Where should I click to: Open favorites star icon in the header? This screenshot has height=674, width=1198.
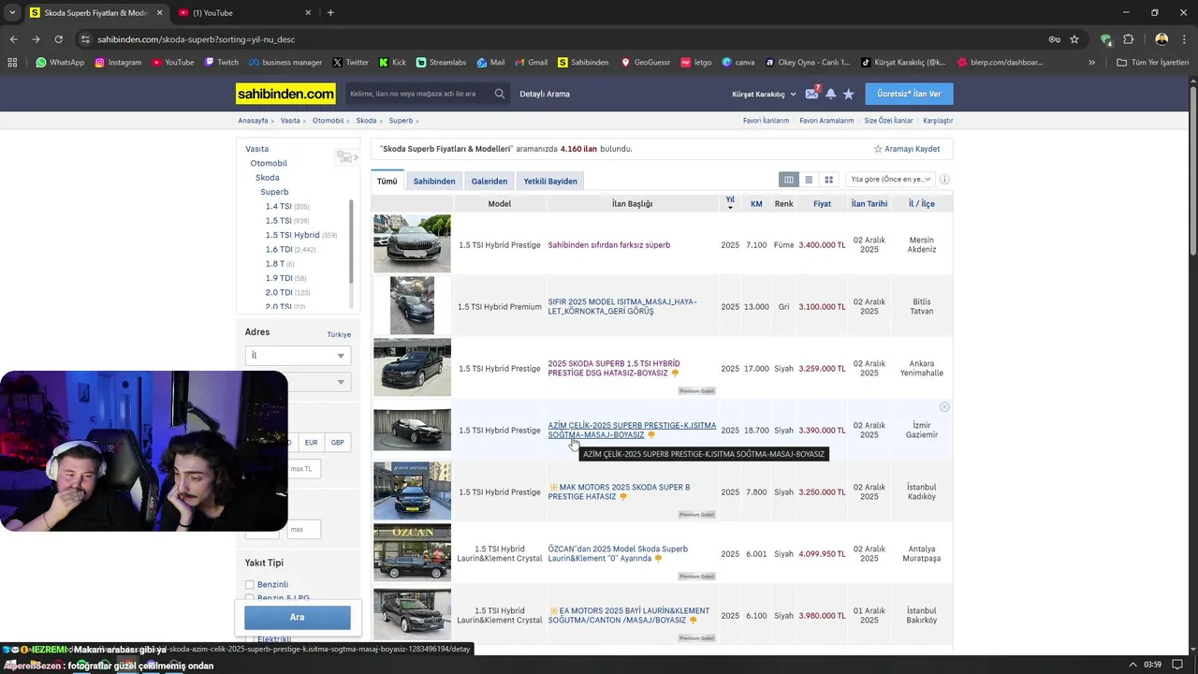pyautogui.click(x=848, y=94)
